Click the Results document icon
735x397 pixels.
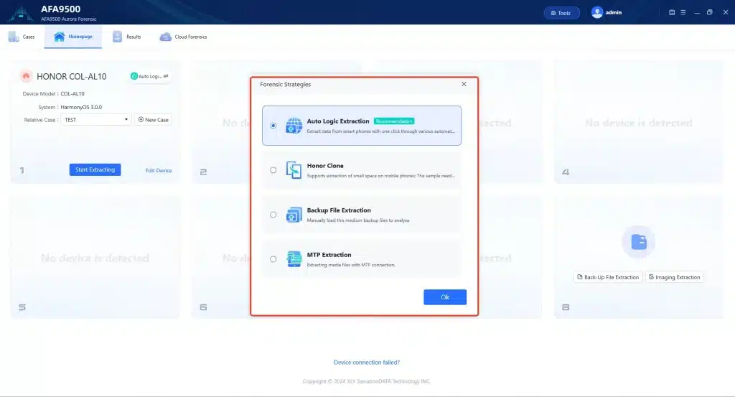(117, 37)
